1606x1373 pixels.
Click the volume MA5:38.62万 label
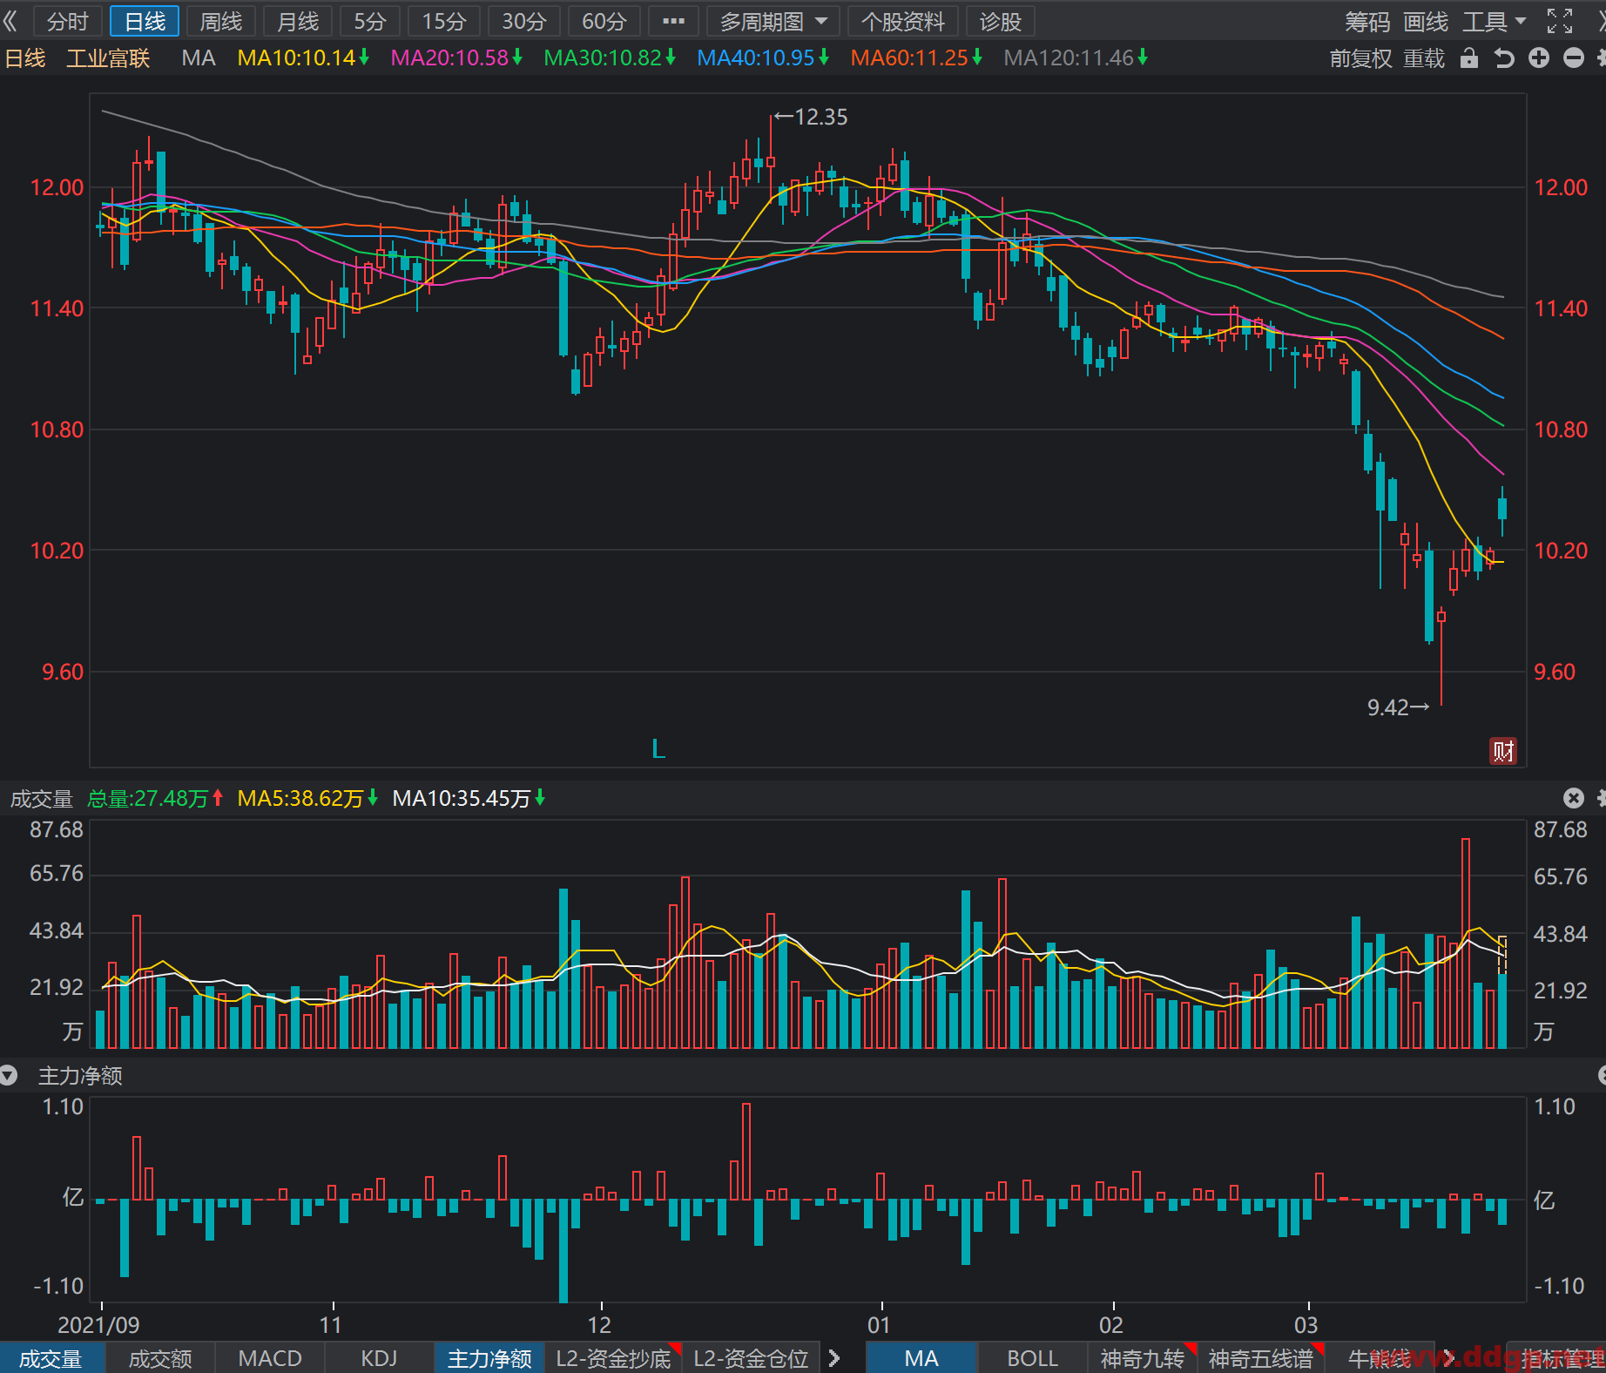pyautogui.click(x=307, y=798)
